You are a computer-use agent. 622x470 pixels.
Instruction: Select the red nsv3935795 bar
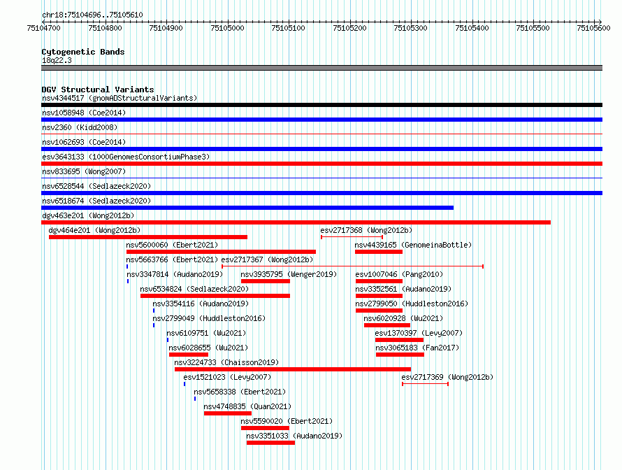click(266, 281)
